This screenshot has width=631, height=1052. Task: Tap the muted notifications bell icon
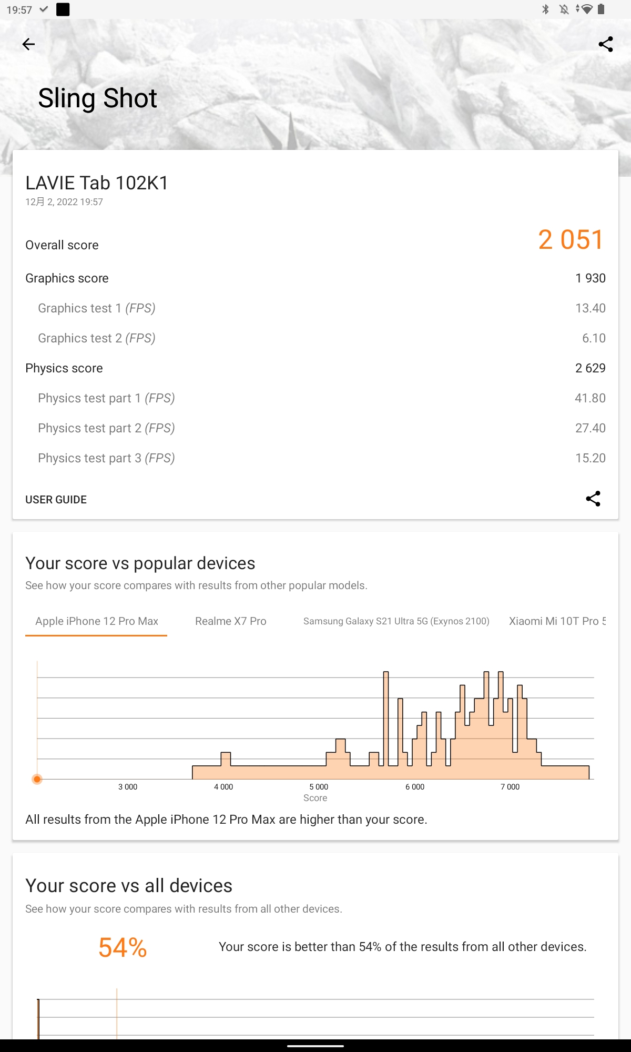tap(564, 9)
